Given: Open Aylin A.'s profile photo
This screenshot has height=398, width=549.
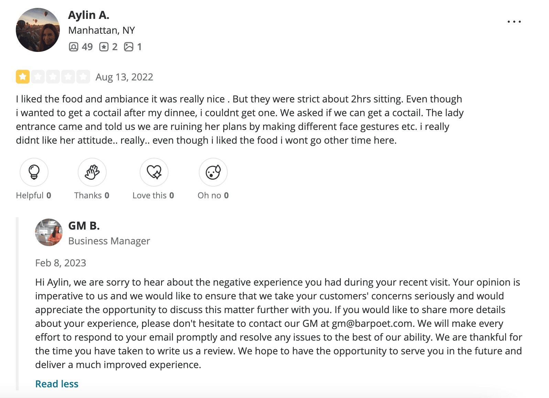Looking at the screenshot, I should coord(38,30).
